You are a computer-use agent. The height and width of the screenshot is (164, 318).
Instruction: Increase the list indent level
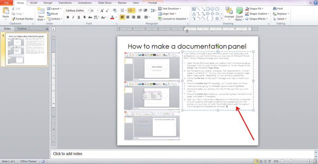pos(145,10)
